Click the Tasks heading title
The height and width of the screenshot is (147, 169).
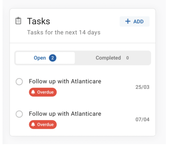coord(39,21)
